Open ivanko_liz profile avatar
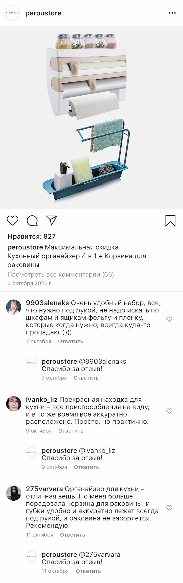This screenshot has width=183, height=583. 14,404
